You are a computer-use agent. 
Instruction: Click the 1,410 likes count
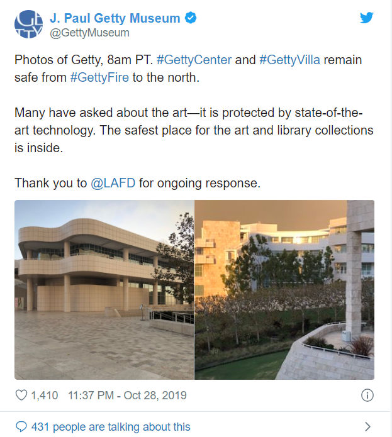tap(44, 396)
